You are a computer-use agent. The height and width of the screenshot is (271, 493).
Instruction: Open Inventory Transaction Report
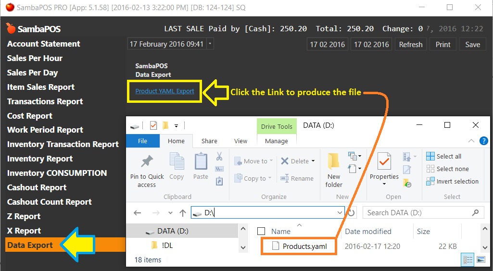point(63,145)
